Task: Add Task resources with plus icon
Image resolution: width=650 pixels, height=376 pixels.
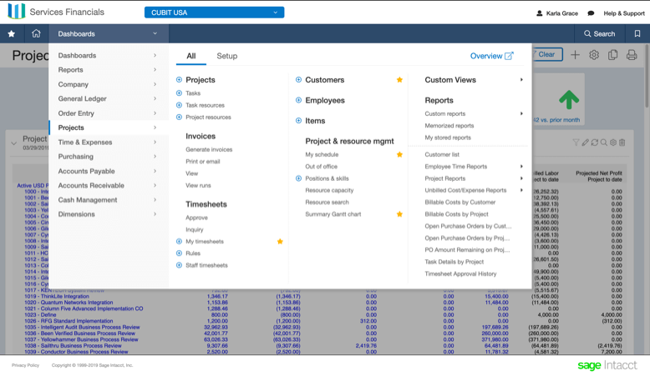Action: click(179, 105)
